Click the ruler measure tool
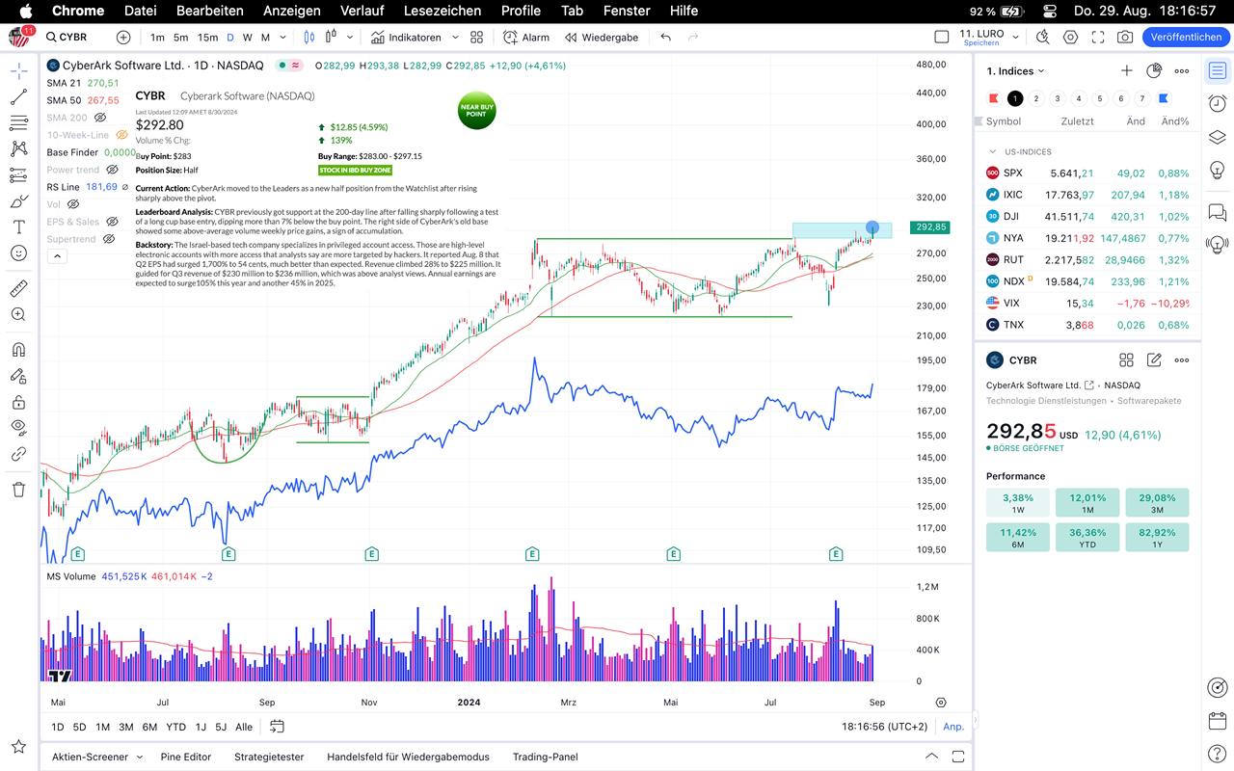Image resolution: width=1234 pixels, height=771 pixels. click(18, 288)
